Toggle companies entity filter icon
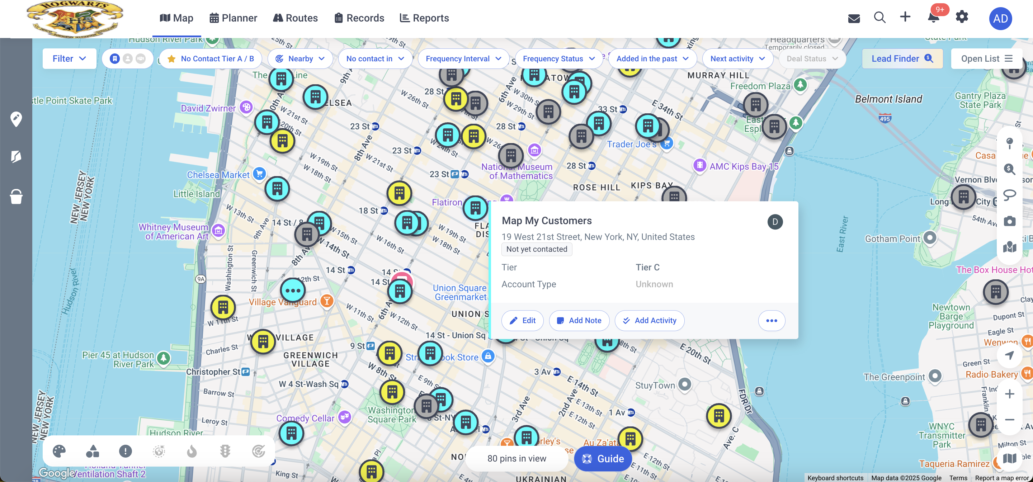1033x482 pixels. click(x=115, y=58)
